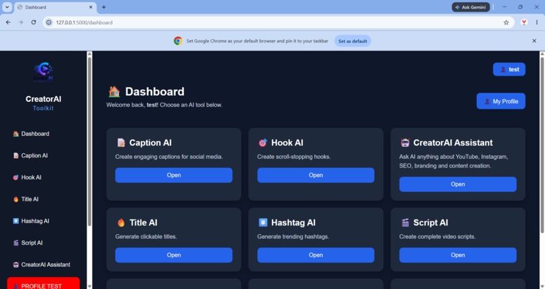Click the Hook AI card target icon
545x289 pixels.
pyautogui.click(x=263, y=142)
